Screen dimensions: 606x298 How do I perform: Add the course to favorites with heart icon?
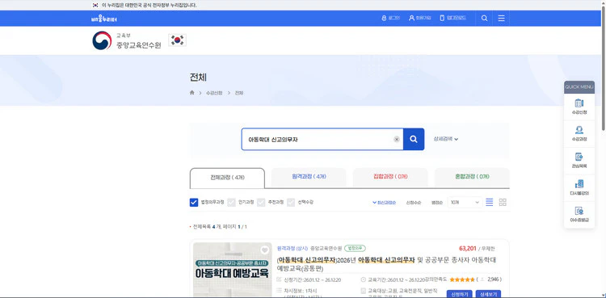[x=264, y=250]
